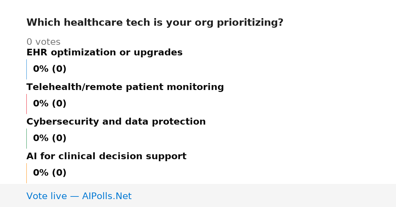
Task: Click 0% (0) result under Cybersecurity option
Action: [x=49, y=138]
